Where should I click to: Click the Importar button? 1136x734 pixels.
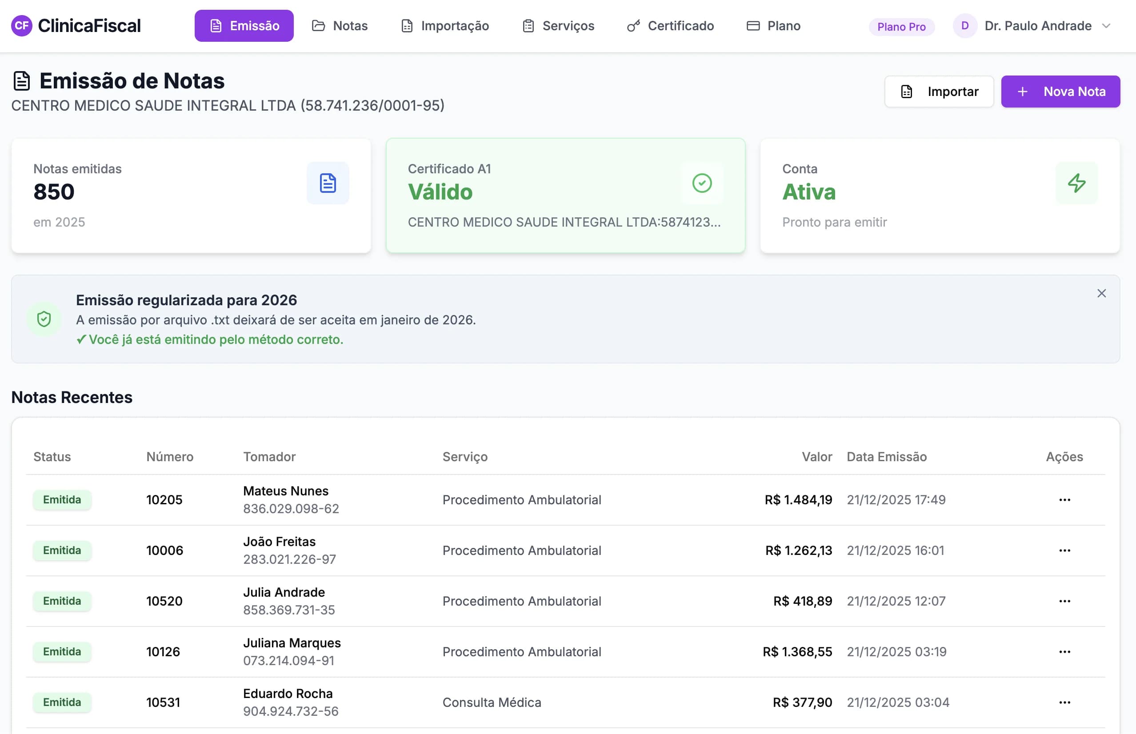coord(939,91)
